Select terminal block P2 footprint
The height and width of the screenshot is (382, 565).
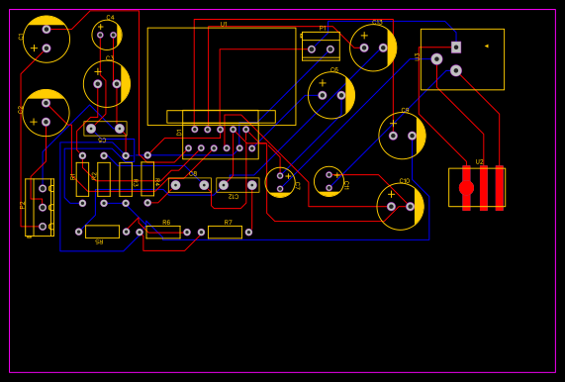coord(40,207)
